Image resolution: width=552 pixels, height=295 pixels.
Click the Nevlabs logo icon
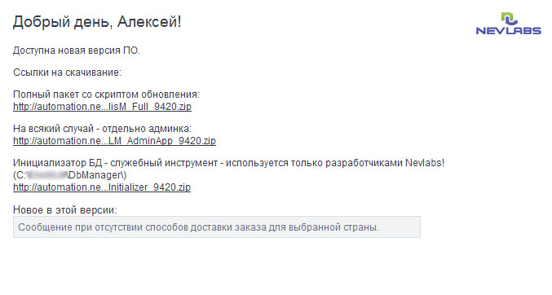pos(508,24)
